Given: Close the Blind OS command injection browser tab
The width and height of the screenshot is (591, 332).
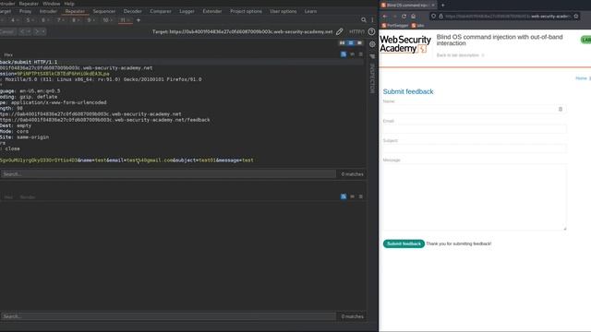Looking at the screenshot, I should pyautogui.click(x=433, y=6).
